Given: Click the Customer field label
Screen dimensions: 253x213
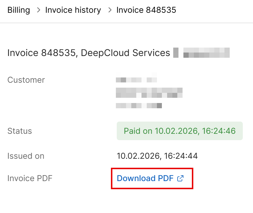Looking at the screenshot, I should click(26, 80).
